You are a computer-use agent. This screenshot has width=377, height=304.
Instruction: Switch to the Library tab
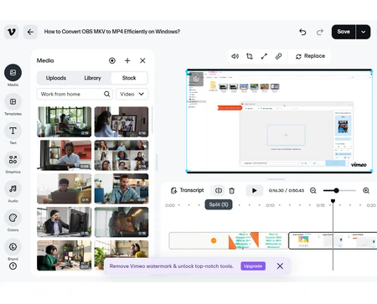coord(92,78)
